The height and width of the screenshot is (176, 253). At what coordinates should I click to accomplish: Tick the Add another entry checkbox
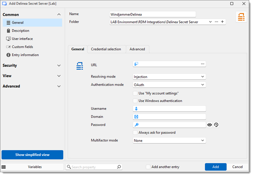[x=148, y=167]
